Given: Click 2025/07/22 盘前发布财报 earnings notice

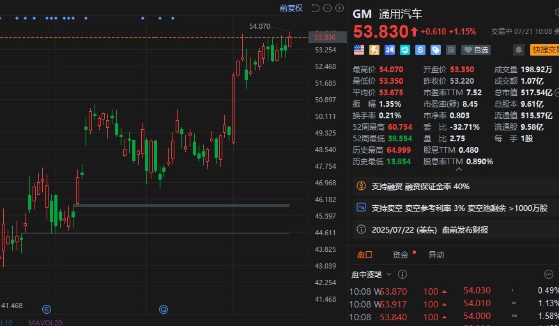Looking at the screenshot, I should (429, 229).
